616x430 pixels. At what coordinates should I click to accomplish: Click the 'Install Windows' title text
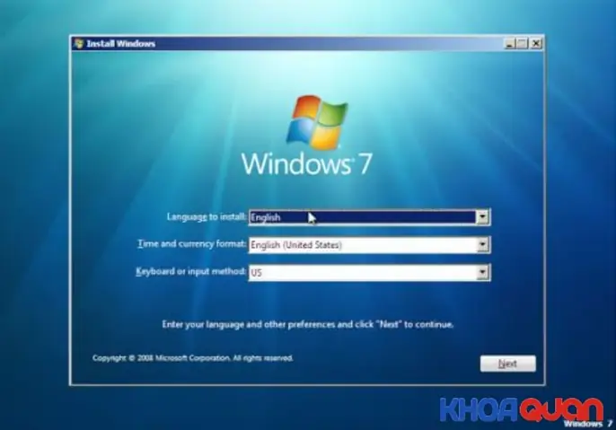121,44
